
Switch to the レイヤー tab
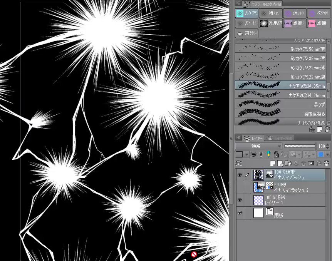253,139
